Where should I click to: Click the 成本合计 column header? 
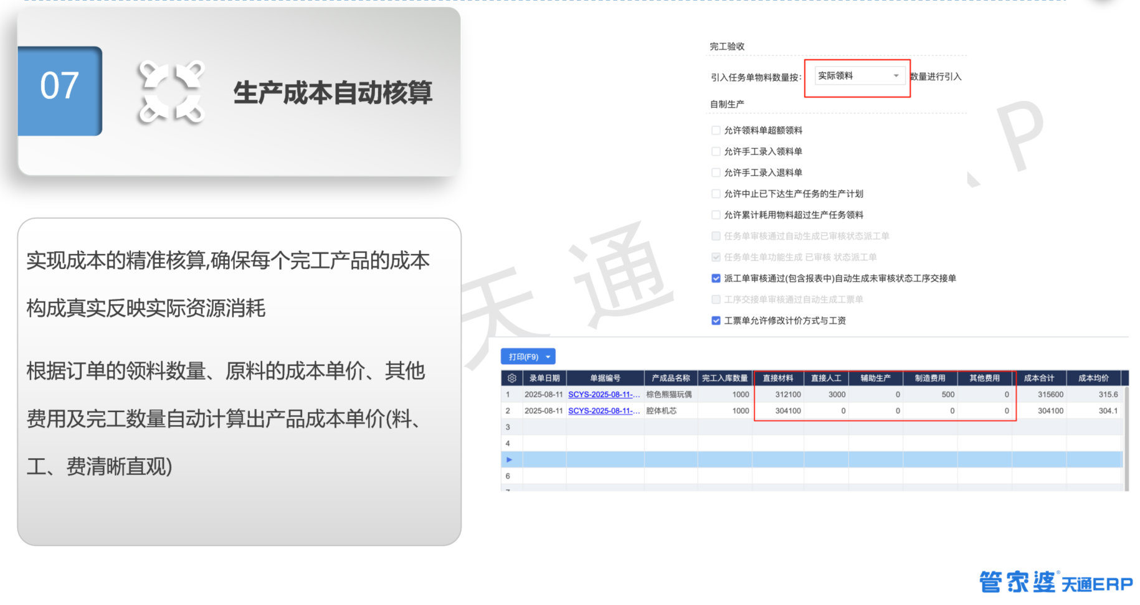pyautogui.click(x=1039, y=378)
